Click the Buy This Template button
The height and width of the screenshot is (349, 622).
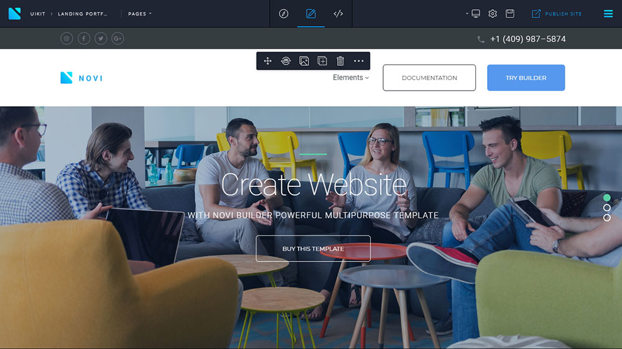(313, 249)
